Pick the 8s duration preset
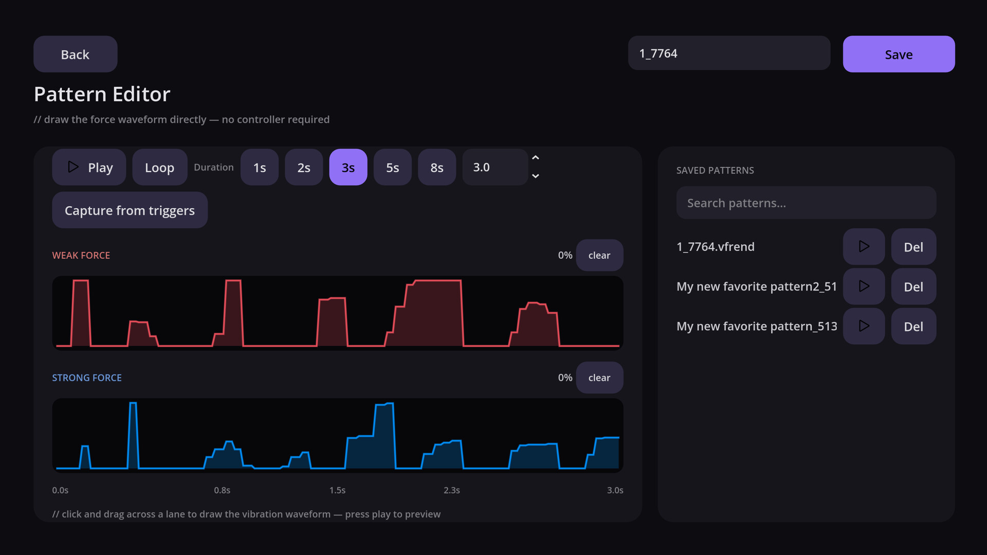The image size is (987, 555). tap(437, 167)
